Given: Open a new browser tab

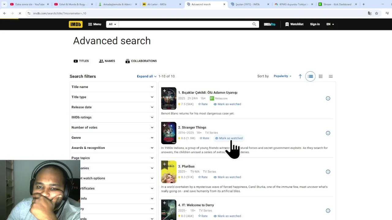Looking at the screenshot, I should [364, 4].
